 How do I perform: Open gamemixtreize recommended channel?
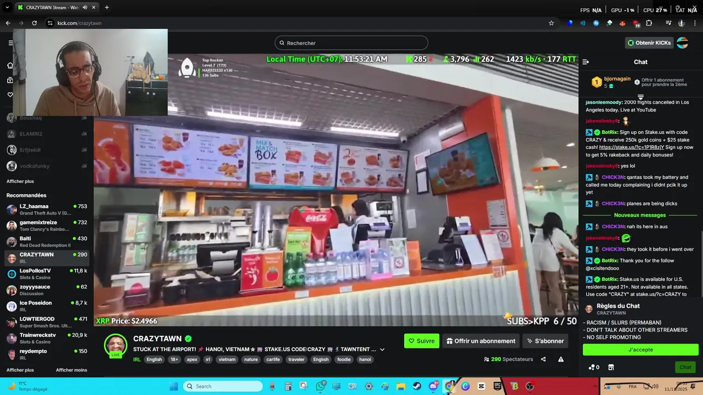(x=47, y=225)
